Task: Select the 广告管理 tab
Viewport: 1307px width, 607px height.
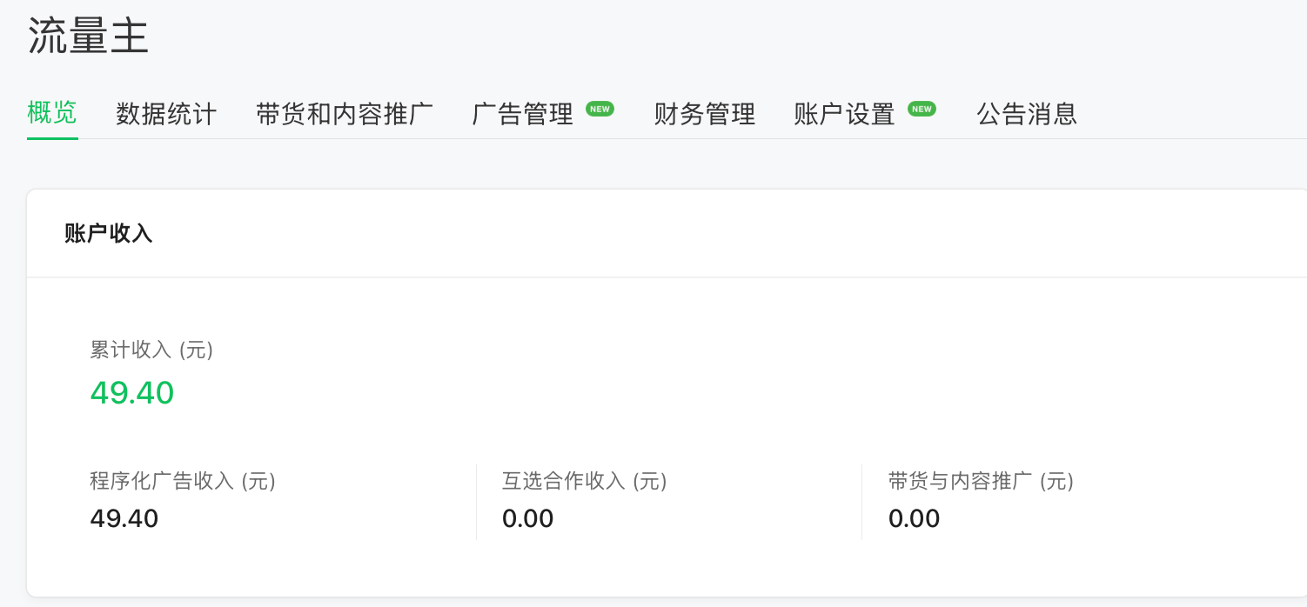Action: (523, 114)
